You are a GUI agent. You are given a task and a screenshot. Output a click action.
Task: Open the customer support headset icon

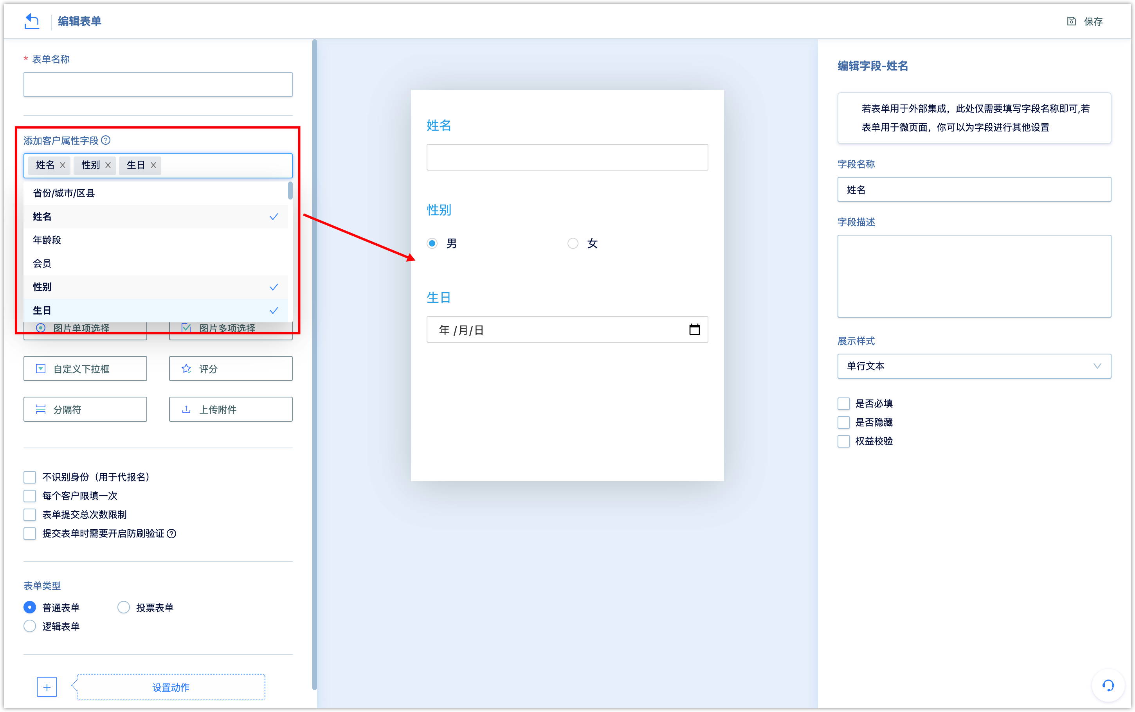tap(1108, 685)
